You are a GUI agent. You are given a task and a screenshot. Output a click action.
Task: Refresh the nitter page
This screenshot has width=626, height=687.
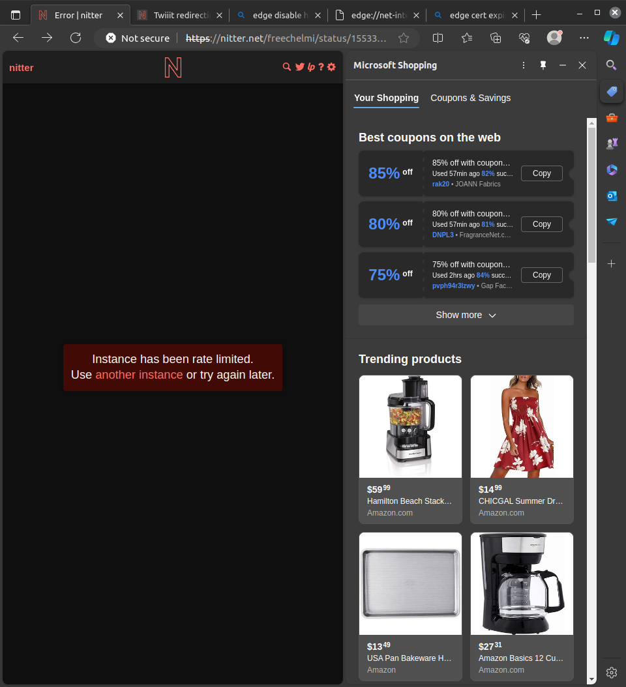(76, 38)
